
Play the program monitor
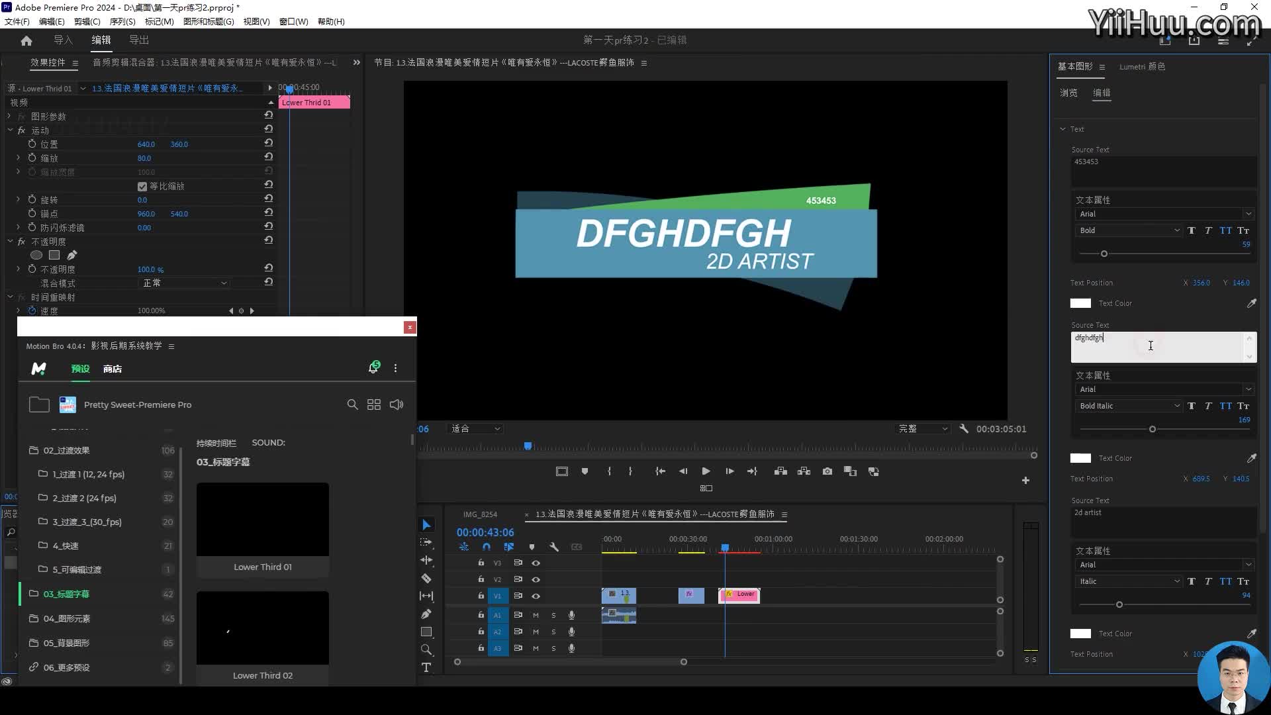(706, 471)
